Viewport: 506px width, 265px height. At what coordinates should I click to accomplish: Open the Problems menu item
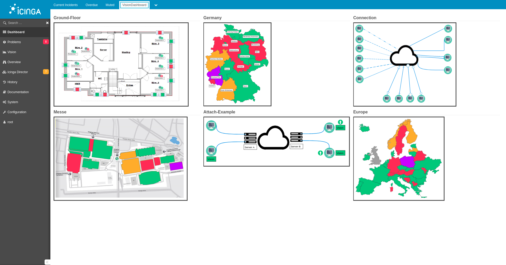tap(14, 42)
